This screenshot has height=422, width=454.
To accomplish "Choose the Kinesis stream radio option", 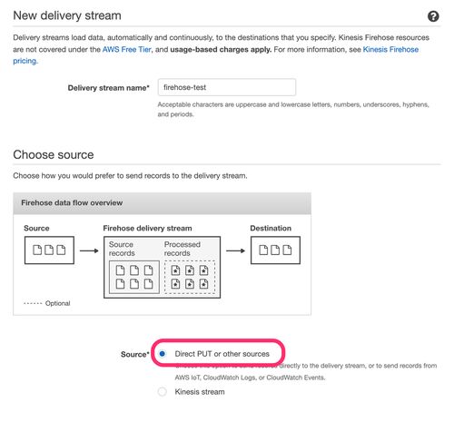I will coord(163,392).
